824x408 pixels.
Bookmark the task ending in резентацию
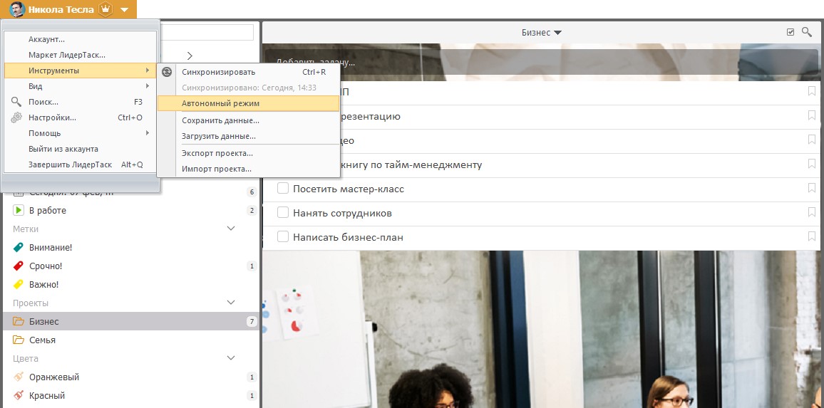pyautogui.click(x=812, y=115)
